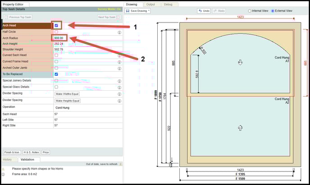Enable the Half Circle checkbox

point(56,32)
